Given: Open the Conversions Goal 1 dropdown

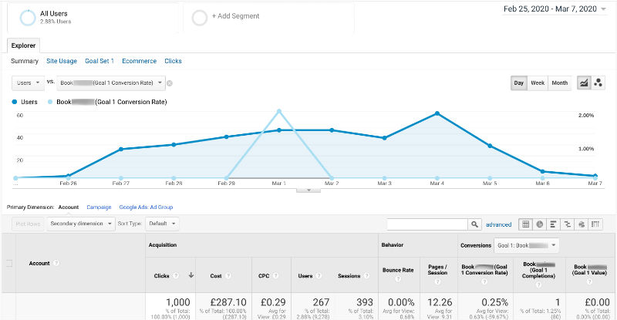Looking at the screenshot, I should [527, 245].
